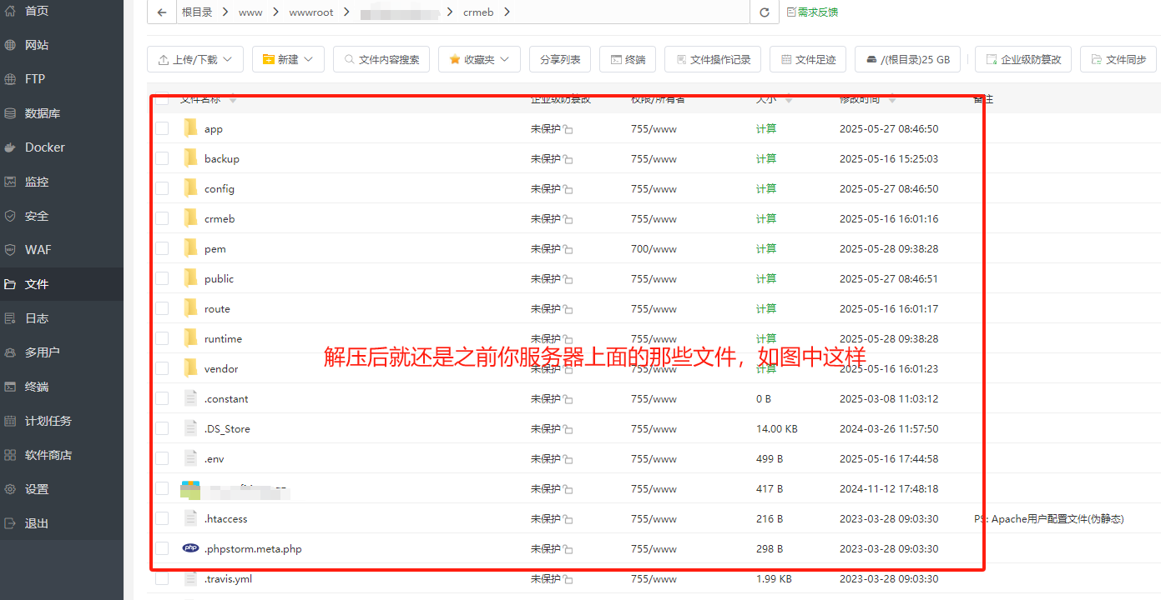1161x600 pixels.
Task: Select the .env file checkbox
Action: coord(162,458)
